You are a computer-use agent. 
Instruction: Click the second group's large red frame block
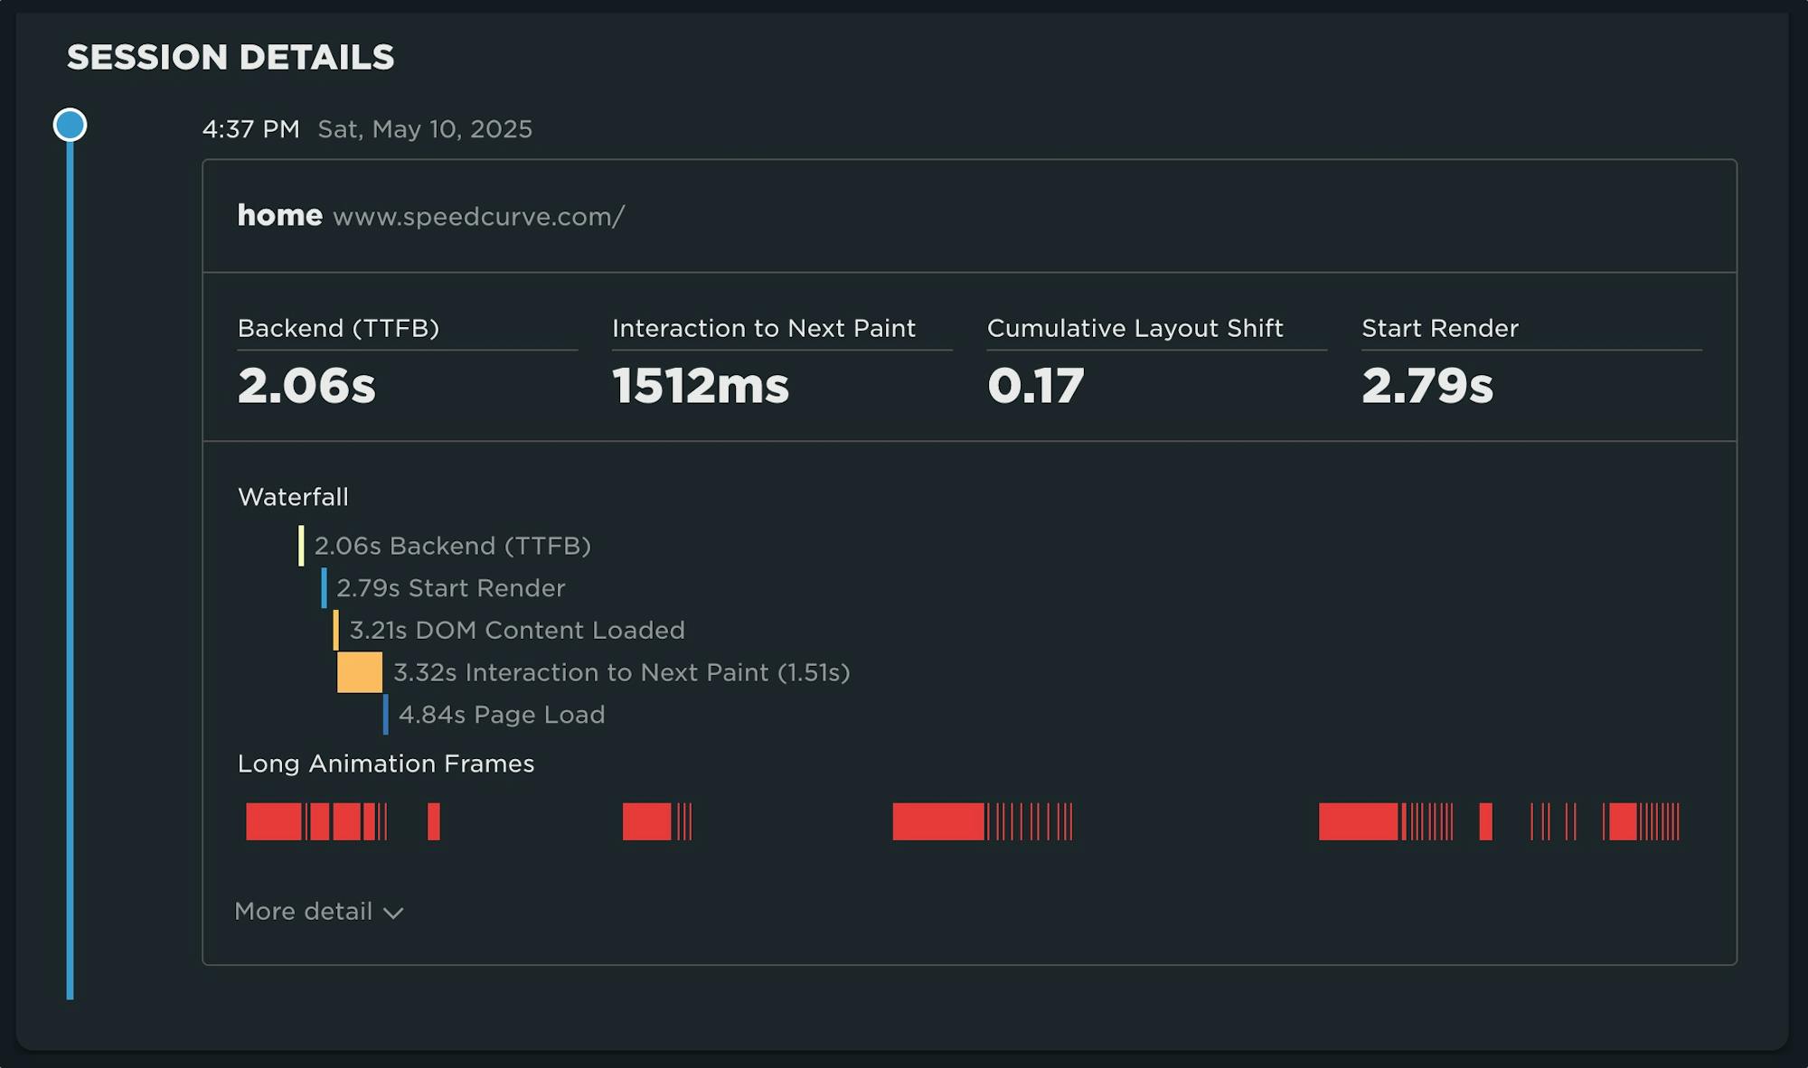[646, 821]
